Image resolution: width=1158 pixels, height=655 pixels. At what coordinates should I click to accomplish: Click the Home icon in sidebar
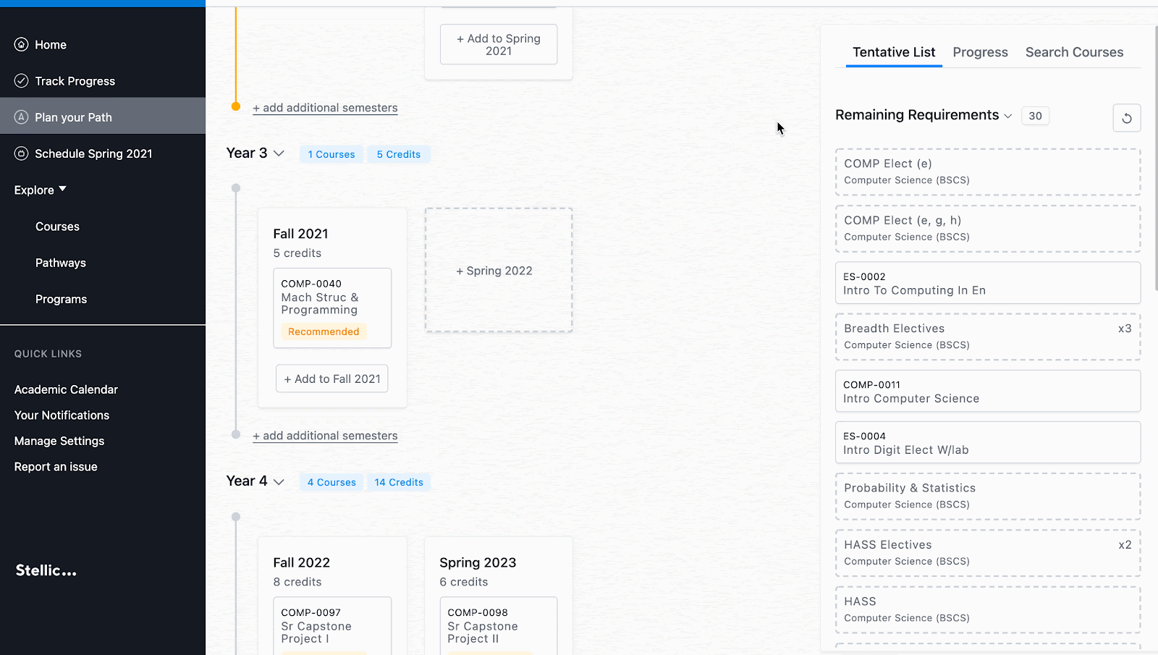[x=21, y=44]
